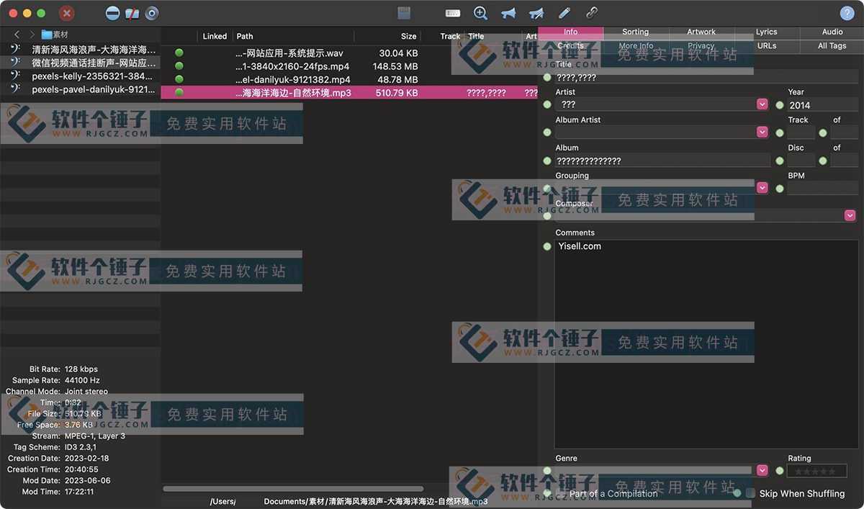Open the Grouping dropdown arrow
Image resolution: width=864 pixels, height=509 pixels.
tap(762, 188)
